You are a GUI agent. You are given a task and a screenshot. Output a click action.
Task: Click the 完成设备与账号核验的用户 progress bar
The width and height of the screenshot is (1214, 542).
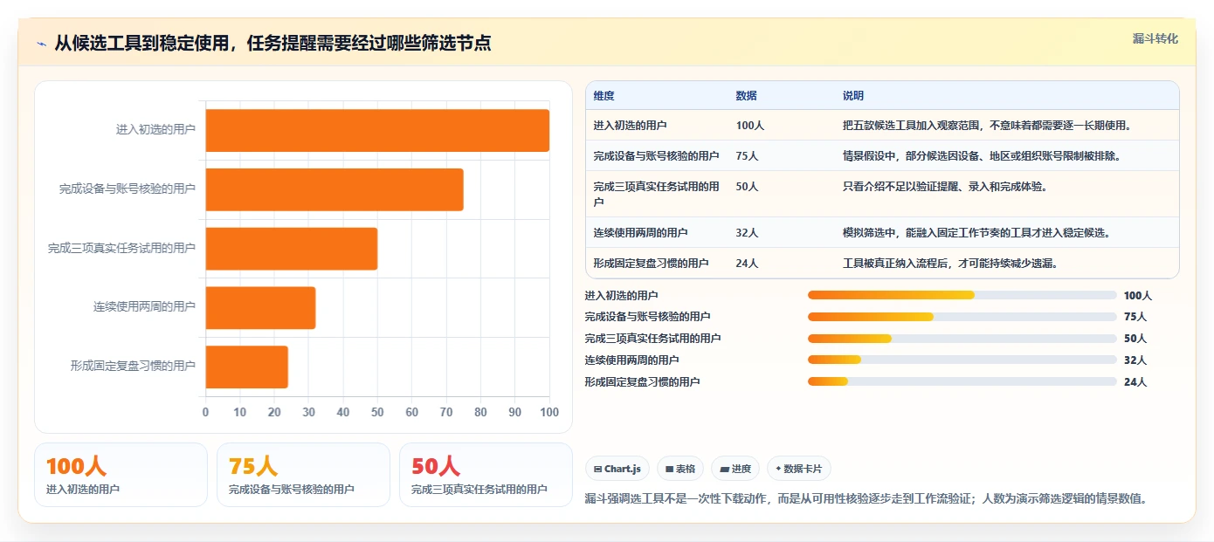click(962, 317)
